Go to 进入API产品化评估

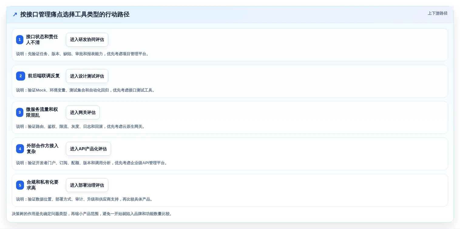pyautogui.click(x=88, y=149)
